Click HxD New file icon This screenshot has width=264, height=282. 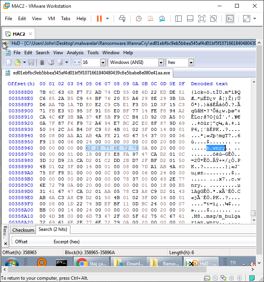[9, 62]
